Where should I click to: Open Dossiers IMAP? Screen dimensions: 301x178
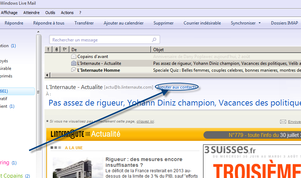click(x=284, y=23)
